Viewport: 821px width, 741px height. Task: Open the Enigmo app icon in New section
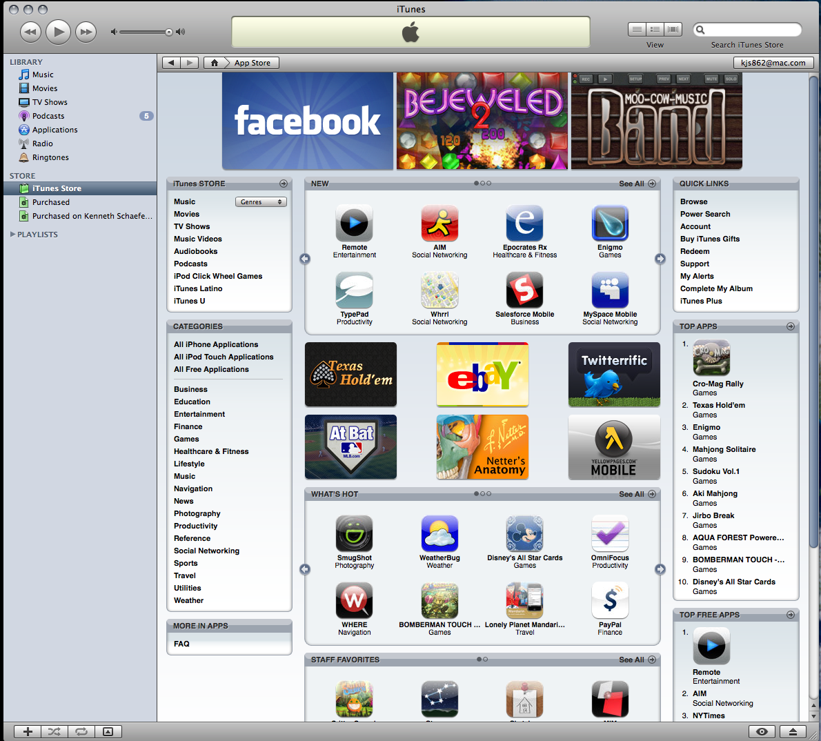click(x=610, y=223)
